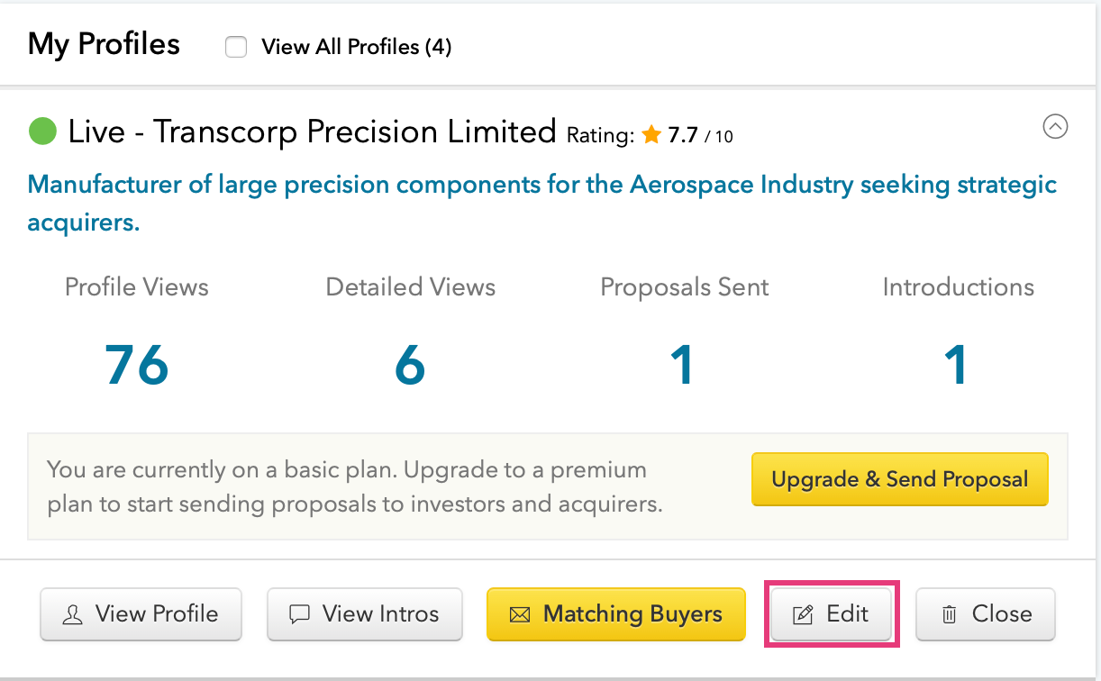Click the pencil icon to edit profile
Image resolution: width=1101 pixels, height=681 pixels.
802,615
